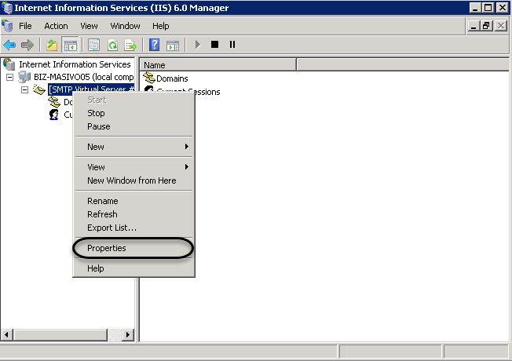Click the Current Sessions entry in right pane
Viewport: 512px width, 361px height.
(x=188, y=92)
